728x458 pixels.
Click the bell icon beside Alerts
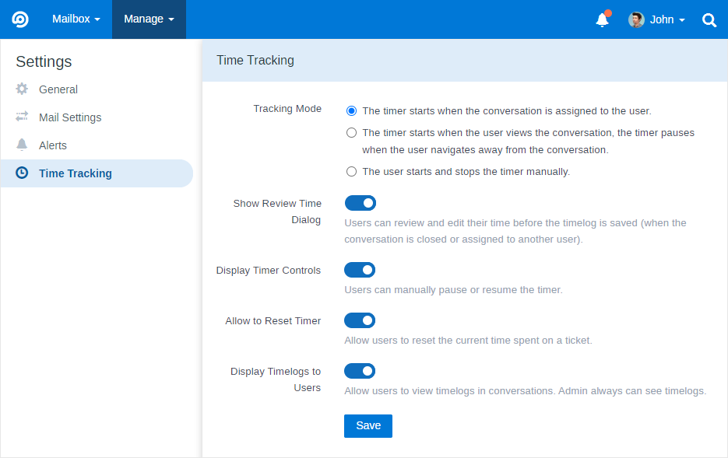(22, 145)
